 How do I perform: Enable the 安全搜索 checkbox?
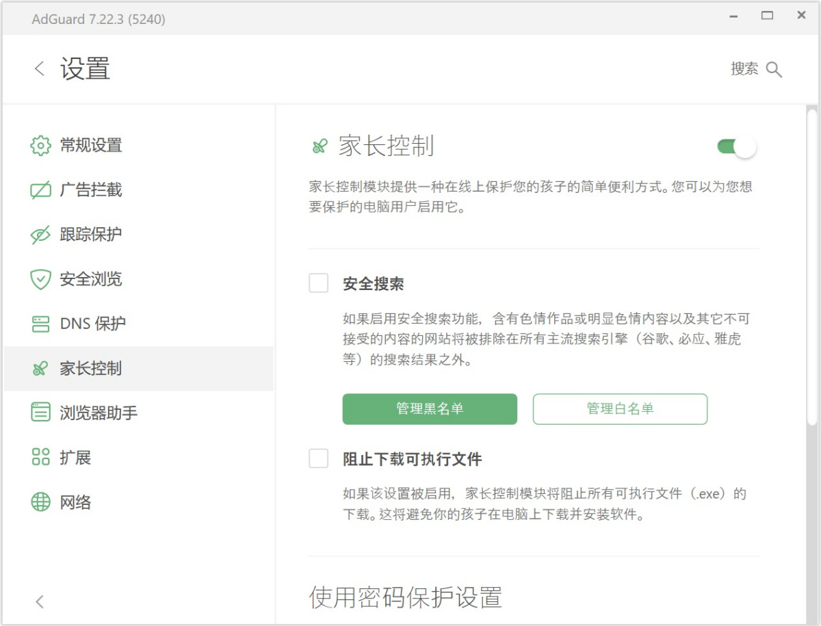[319, 283]
